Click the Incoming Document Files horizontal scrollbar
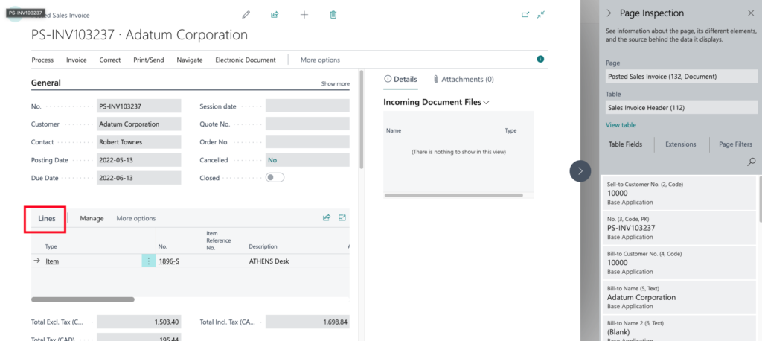The image size is (762, 341). [x=453, y=195]
